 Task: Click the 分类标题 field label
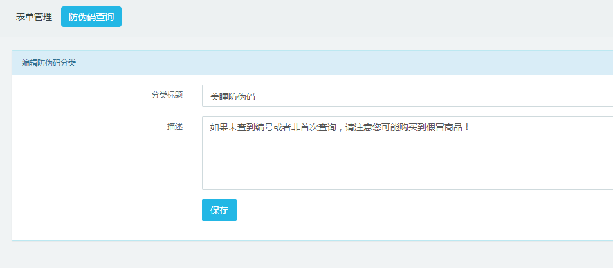pos(167,95)
